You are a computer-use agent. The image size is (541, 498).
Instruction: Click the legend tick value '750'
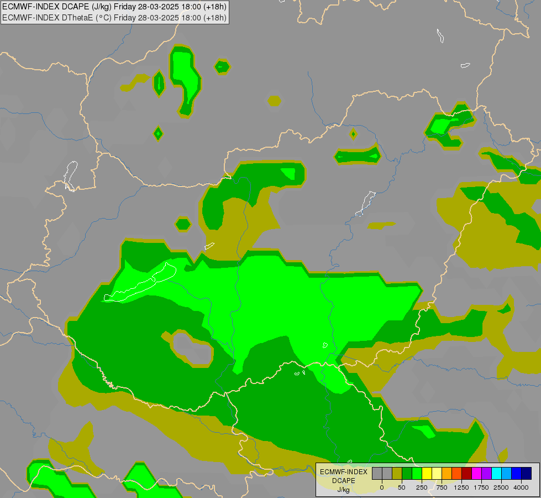click(442, 487)
